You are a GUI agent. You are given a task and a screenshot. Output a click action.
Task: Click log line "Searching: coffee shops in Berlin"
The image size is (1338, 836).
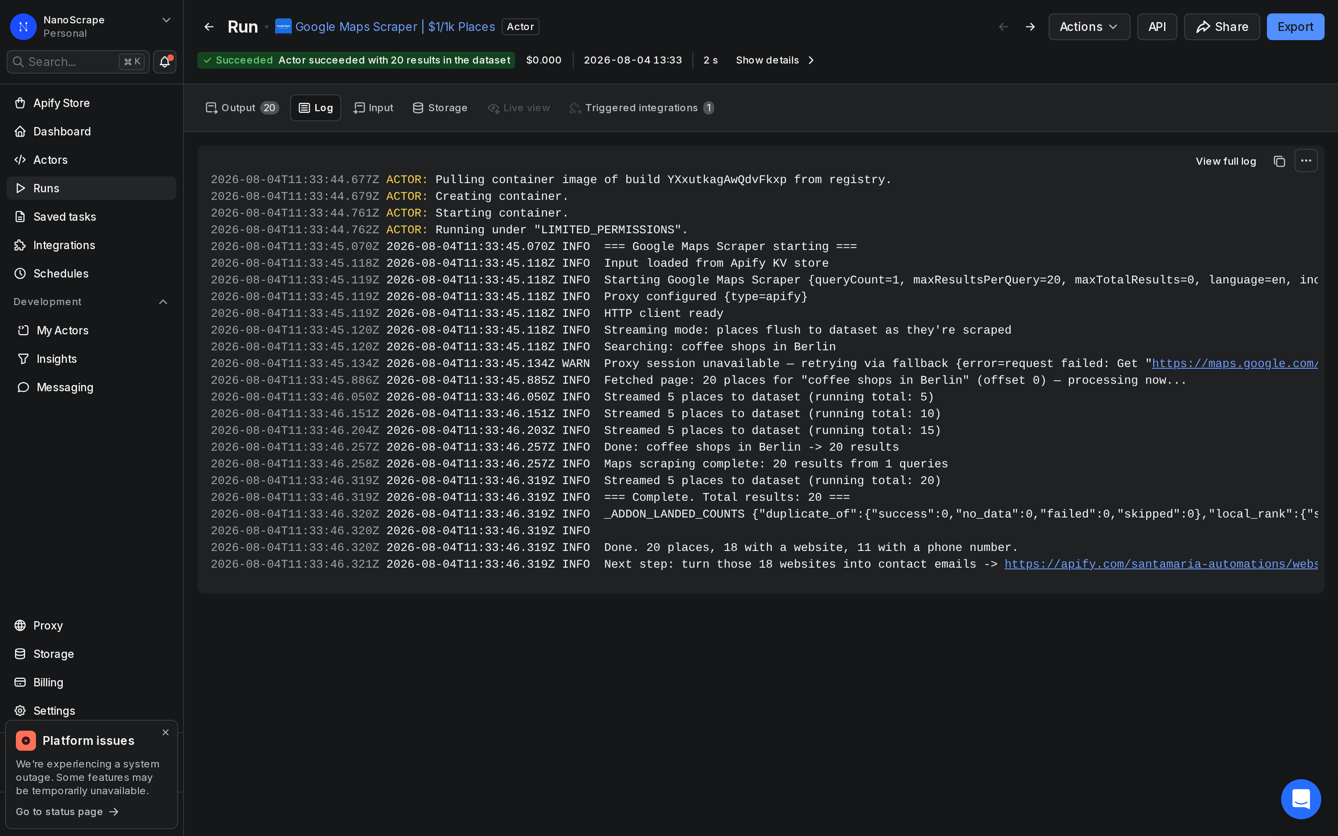[x=719, y=347]
